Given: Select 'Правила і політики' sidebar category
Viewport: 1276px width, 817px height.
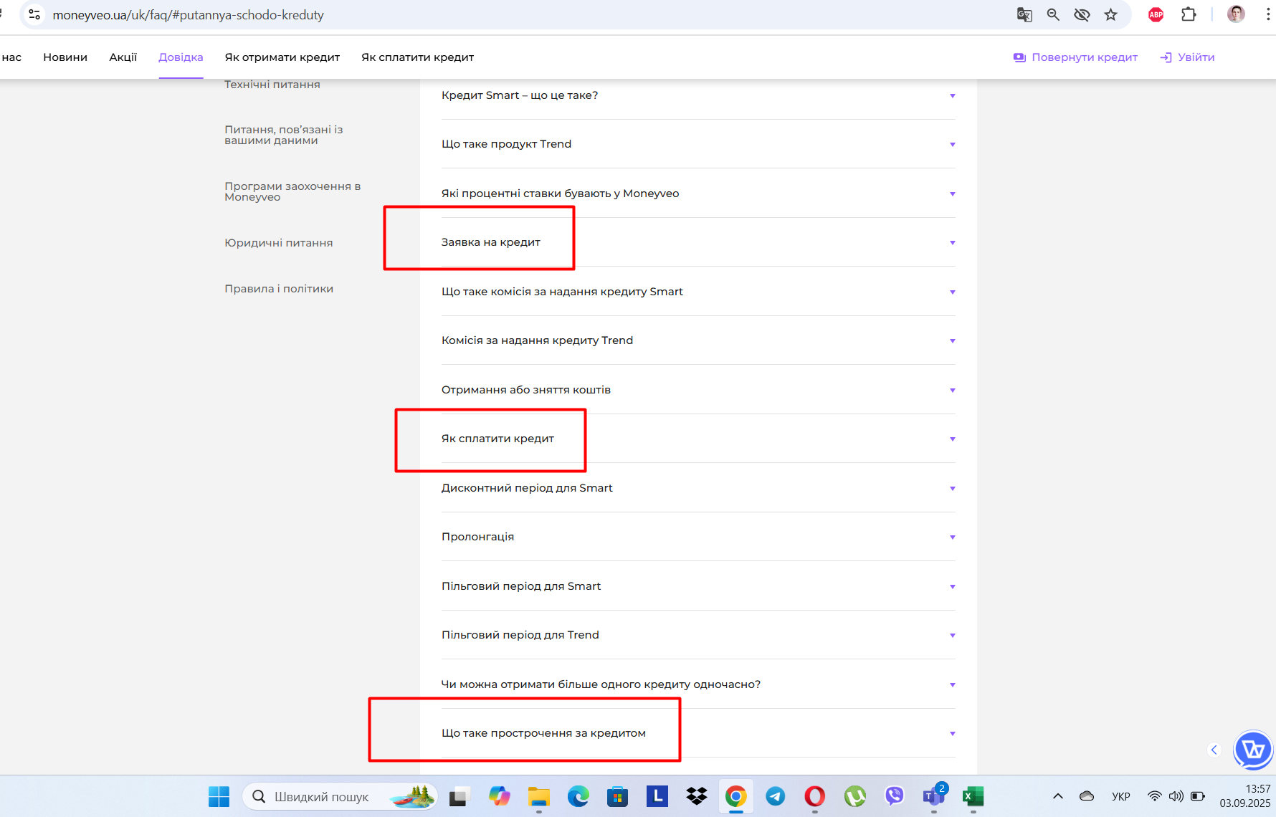Looking at the screenshot, I should pyautogui.click(x=279, y=289).
